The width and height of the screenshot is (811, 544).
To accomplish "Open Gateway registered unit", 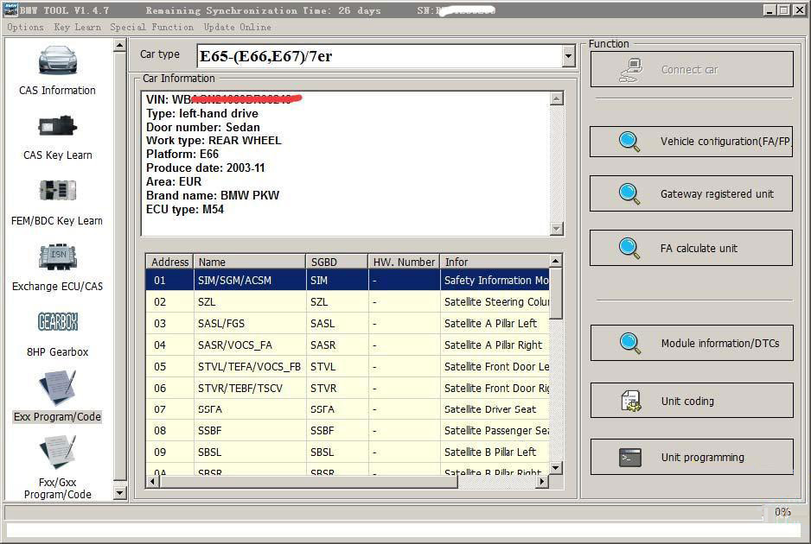I will click(691, 193).
